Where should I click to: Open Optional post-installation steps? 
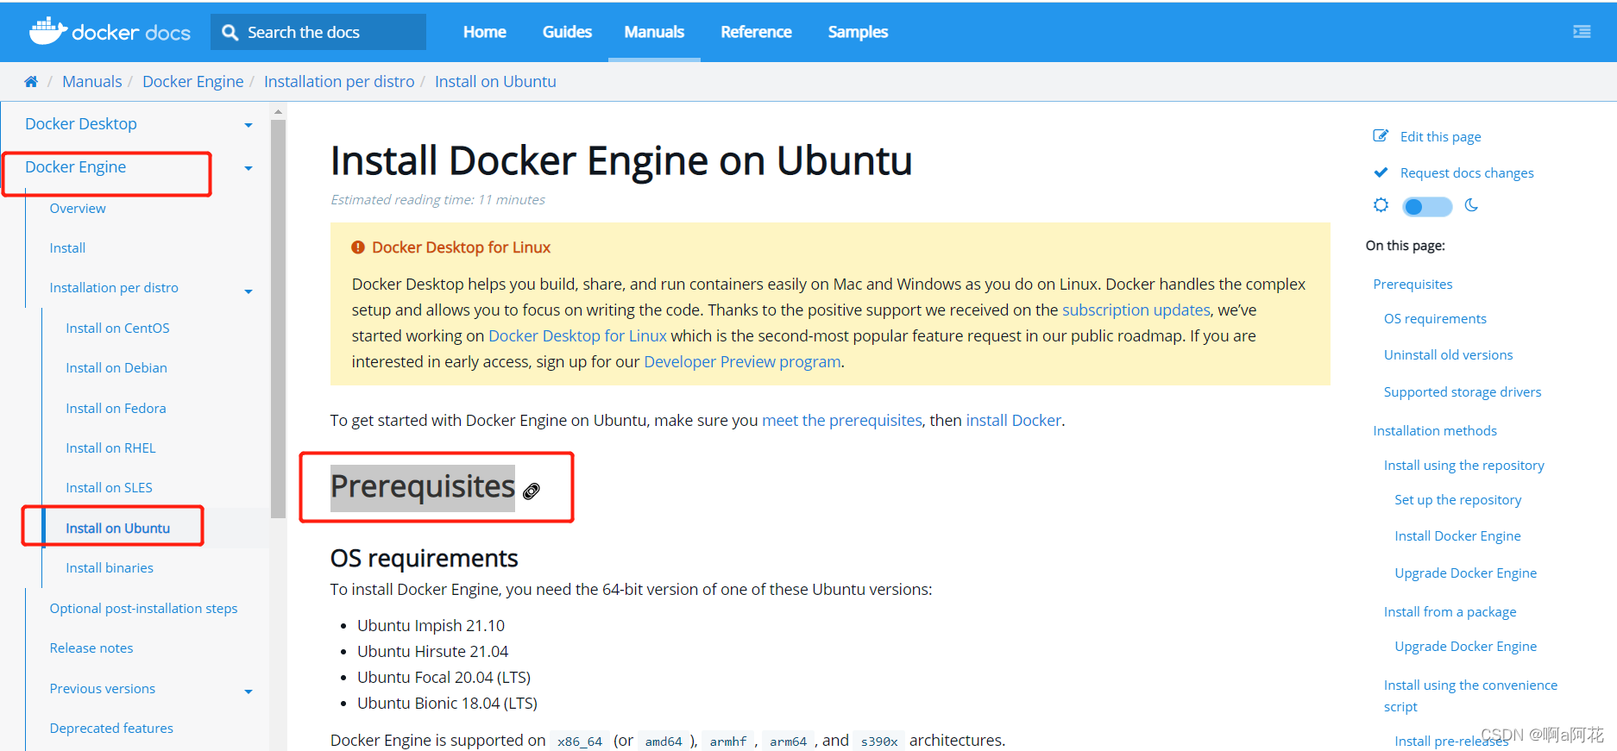click(143, 609)
